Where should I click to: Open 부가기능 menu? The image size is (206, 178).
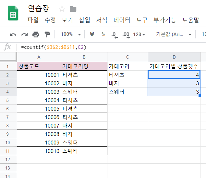coord(165,20)
